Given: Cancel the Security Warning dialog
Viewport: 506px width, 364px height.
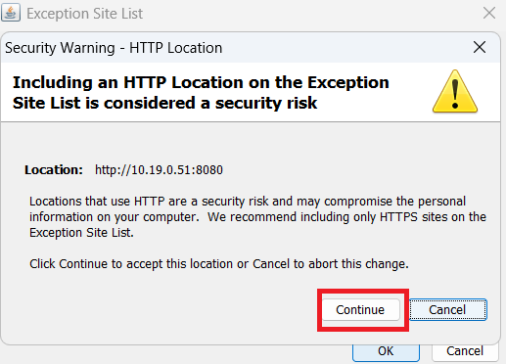Looking at the screenshot, I should tap(447, 309).
